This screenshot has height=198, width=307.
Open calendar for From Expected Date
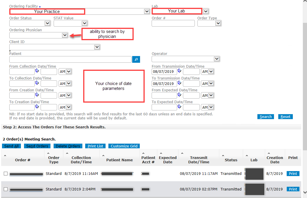pos(179,95)
